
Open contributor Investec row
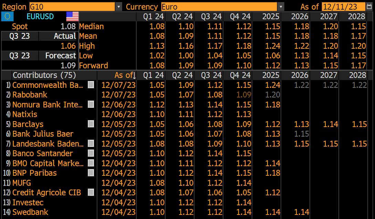pyautogui.click(x=28, y=202)
